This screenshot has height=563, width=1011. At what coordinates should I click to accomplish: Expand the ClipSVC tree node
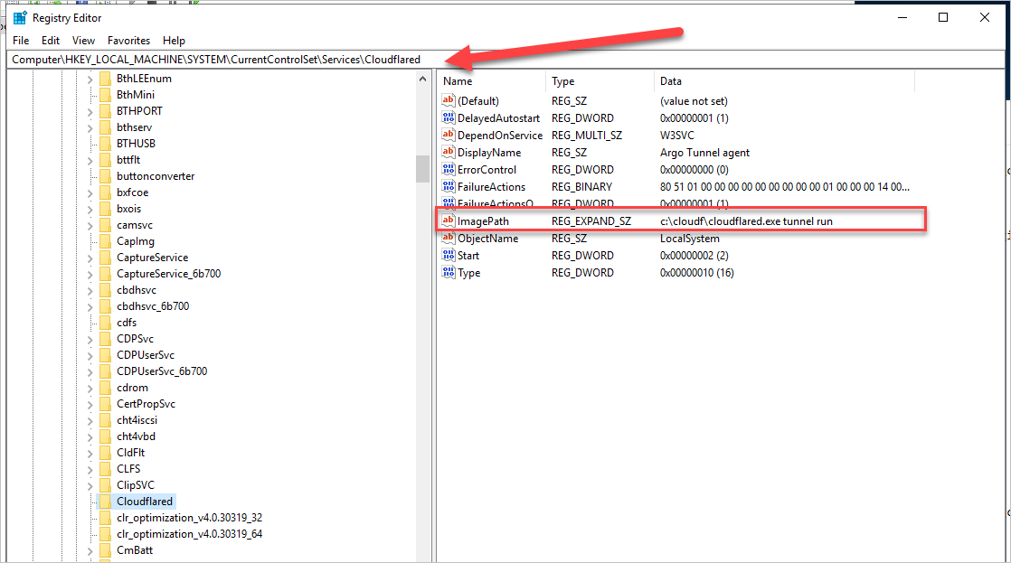click(x=90, y=485)
